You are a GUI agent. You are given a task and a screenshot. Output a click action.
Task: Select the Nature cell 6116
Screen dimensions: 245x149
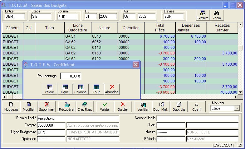(x=104, y=48)
